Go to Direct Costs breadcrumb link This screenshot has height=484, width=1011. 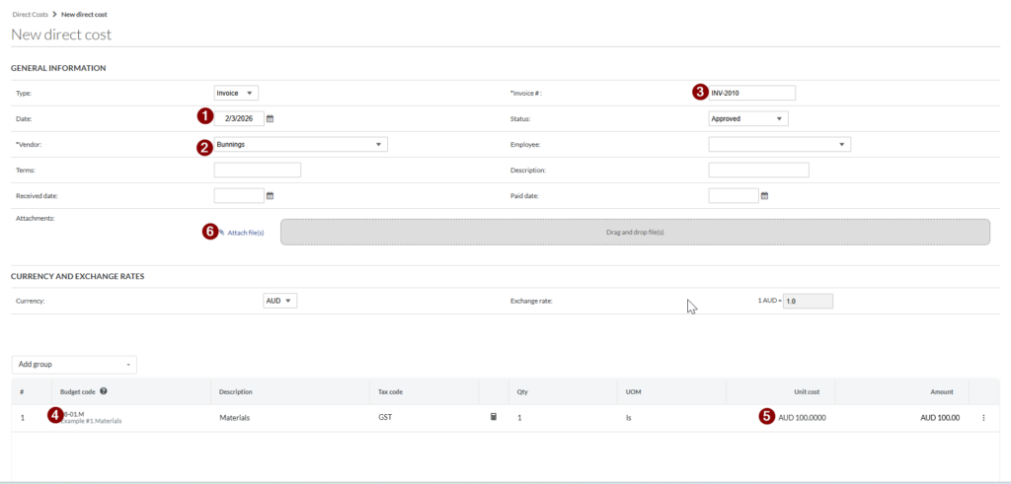30,14
